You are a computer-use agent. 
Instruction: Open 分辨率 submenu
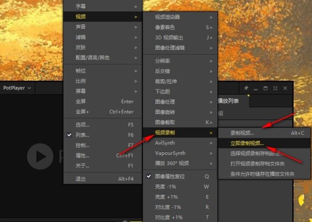click(180, 61)
